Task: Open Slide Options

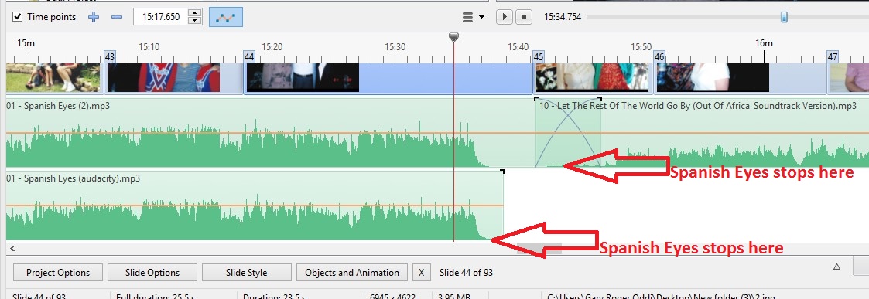Action: pos(152,273)
